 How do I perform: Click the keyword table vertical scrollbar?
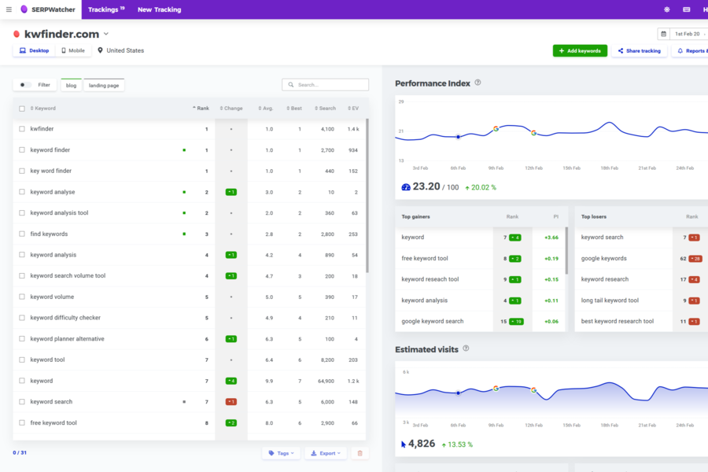[x=367, y=196]
